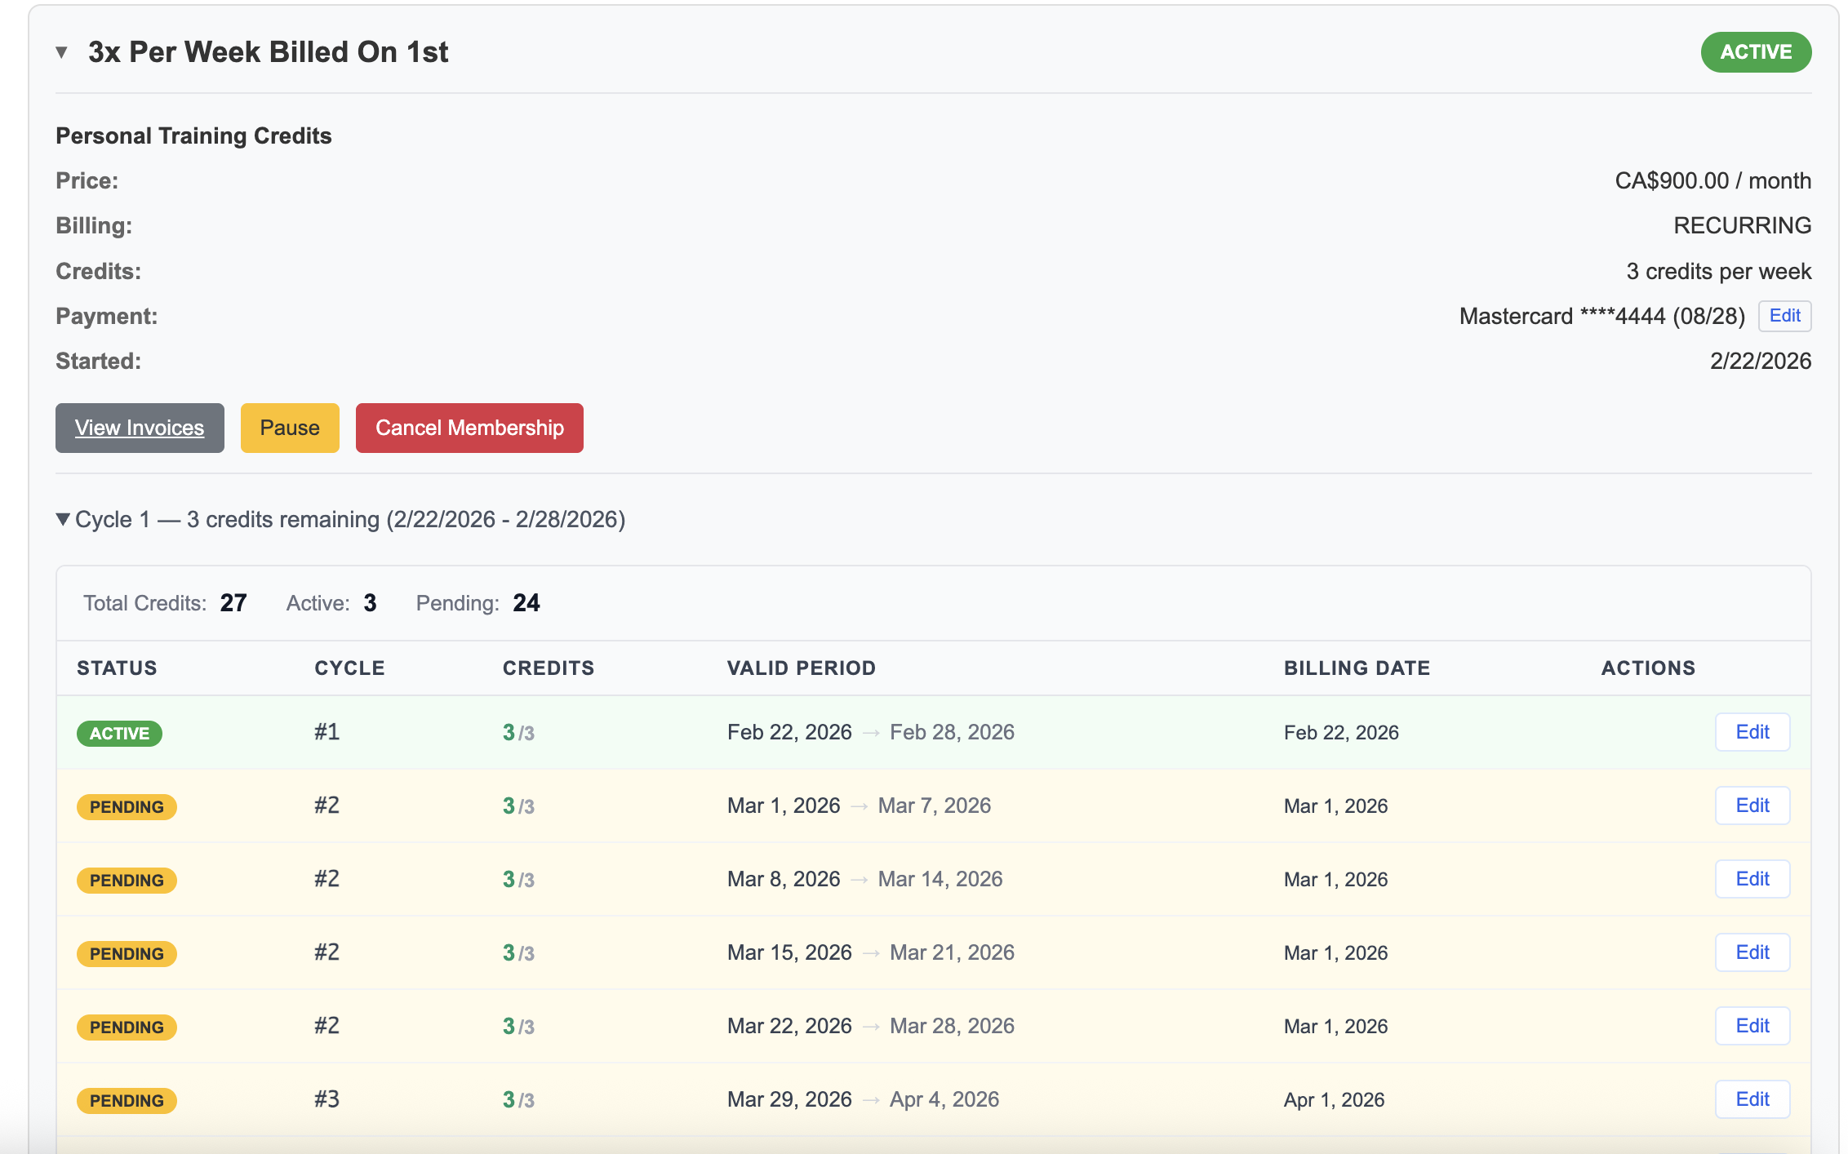
Task: Edit the cycle #3 pending row
Action: [1752, 1099]
